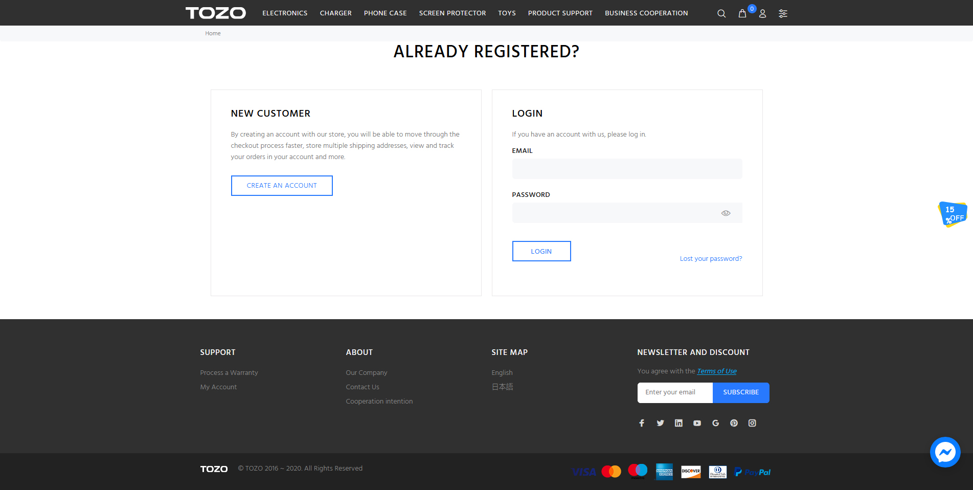
Task: Open the settings sliders icon
Action: (x=783, y=14)
